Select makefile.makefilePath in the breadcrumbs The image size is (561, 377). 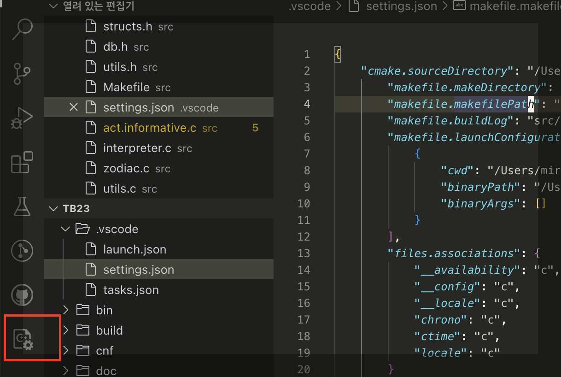click(511, 6)
